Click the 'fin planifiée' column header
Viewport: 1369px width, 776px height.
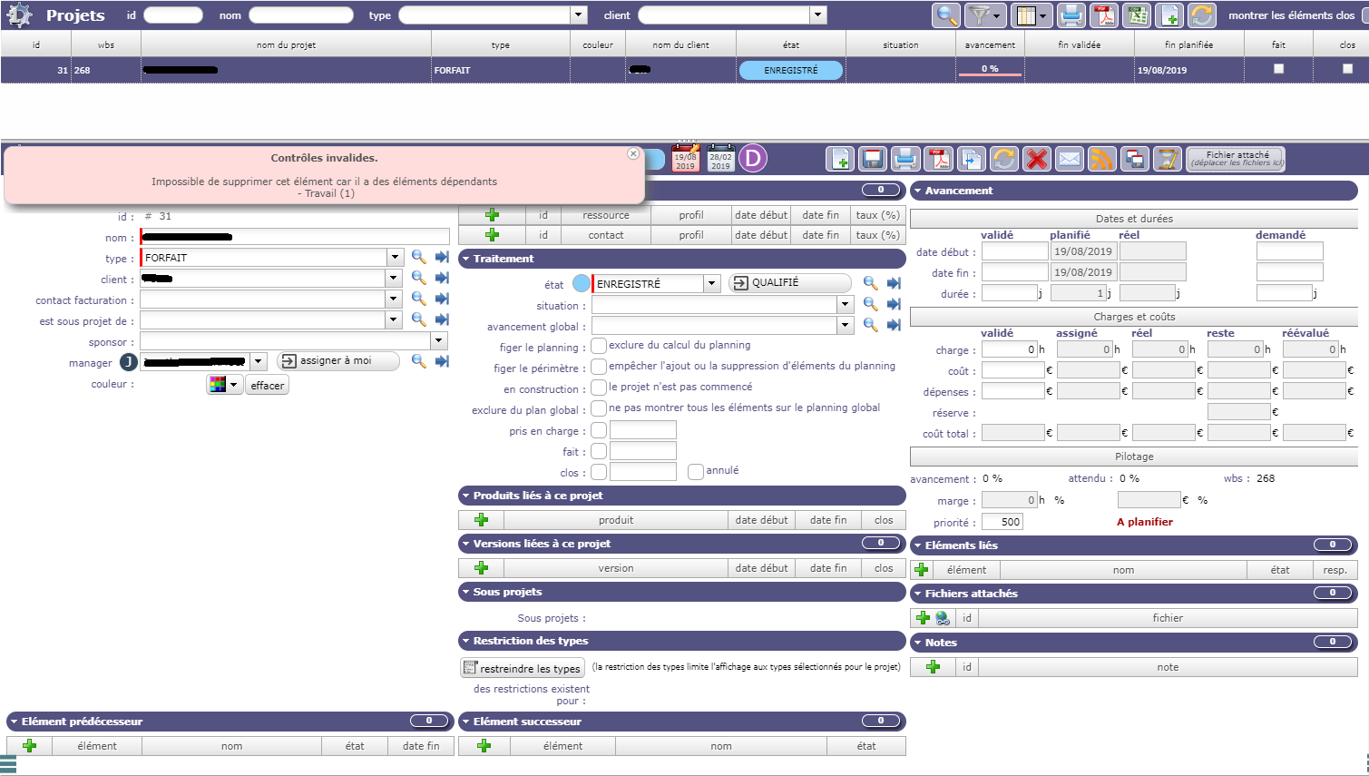click(x=1188, y=44)
